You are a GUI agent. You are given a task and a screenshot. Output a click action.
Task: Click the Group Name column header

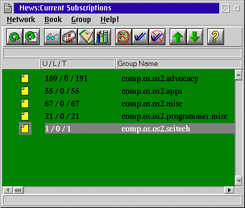pos(179,64)
